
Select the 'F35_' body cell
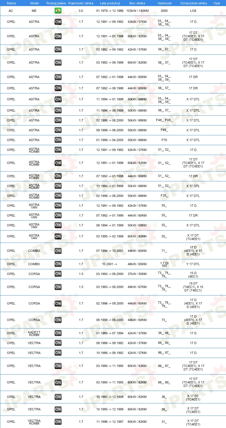pyautogui.click(x=164, y=196)
